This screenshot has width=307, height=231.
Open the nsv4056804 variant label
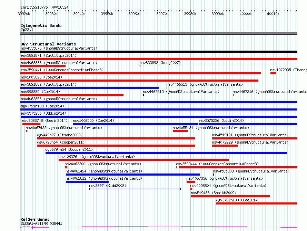(x=228, y=186)
